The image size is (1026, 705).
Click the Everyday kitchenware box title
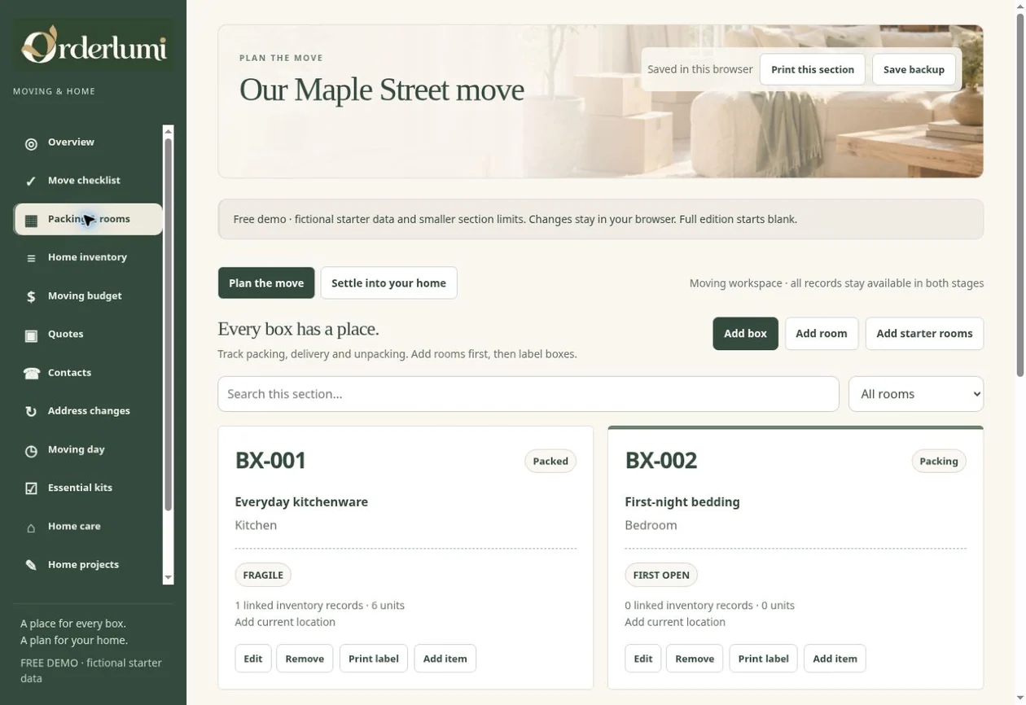click(x=301, y=502)
